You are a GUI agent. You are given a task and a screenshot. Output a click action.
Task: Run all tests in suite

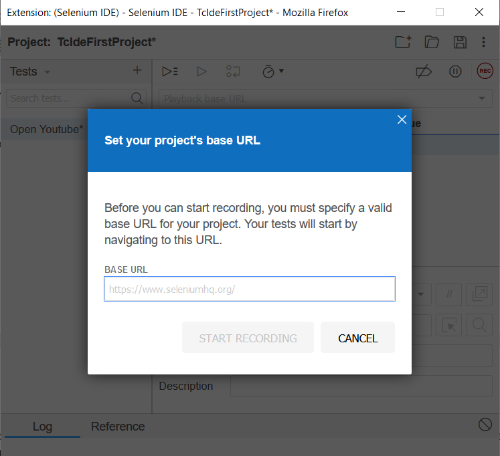pyautogui.click(x=170, y=72)
